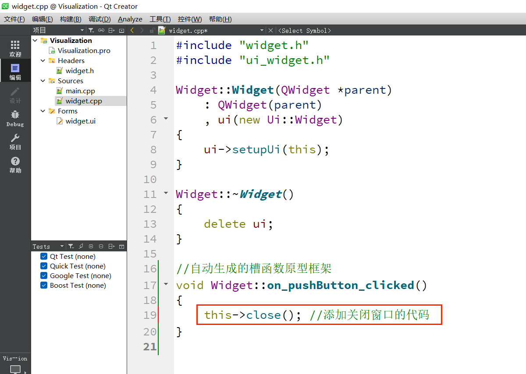The height and width of the screenshot is (374, 526).
Task: Click the file lock icon in editor toolbar
Action: point(152,30)
